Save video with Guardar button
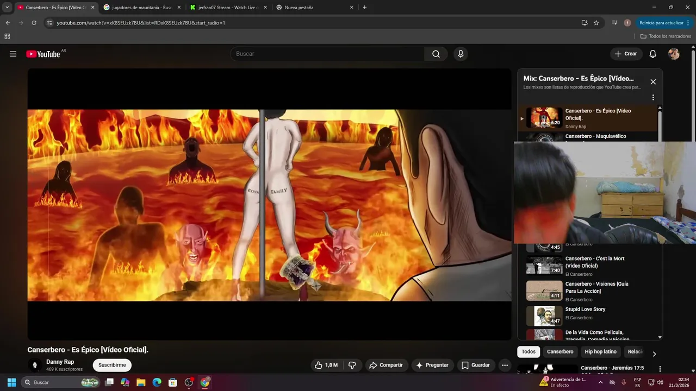The image size is (696, 391). click(476, 365)
